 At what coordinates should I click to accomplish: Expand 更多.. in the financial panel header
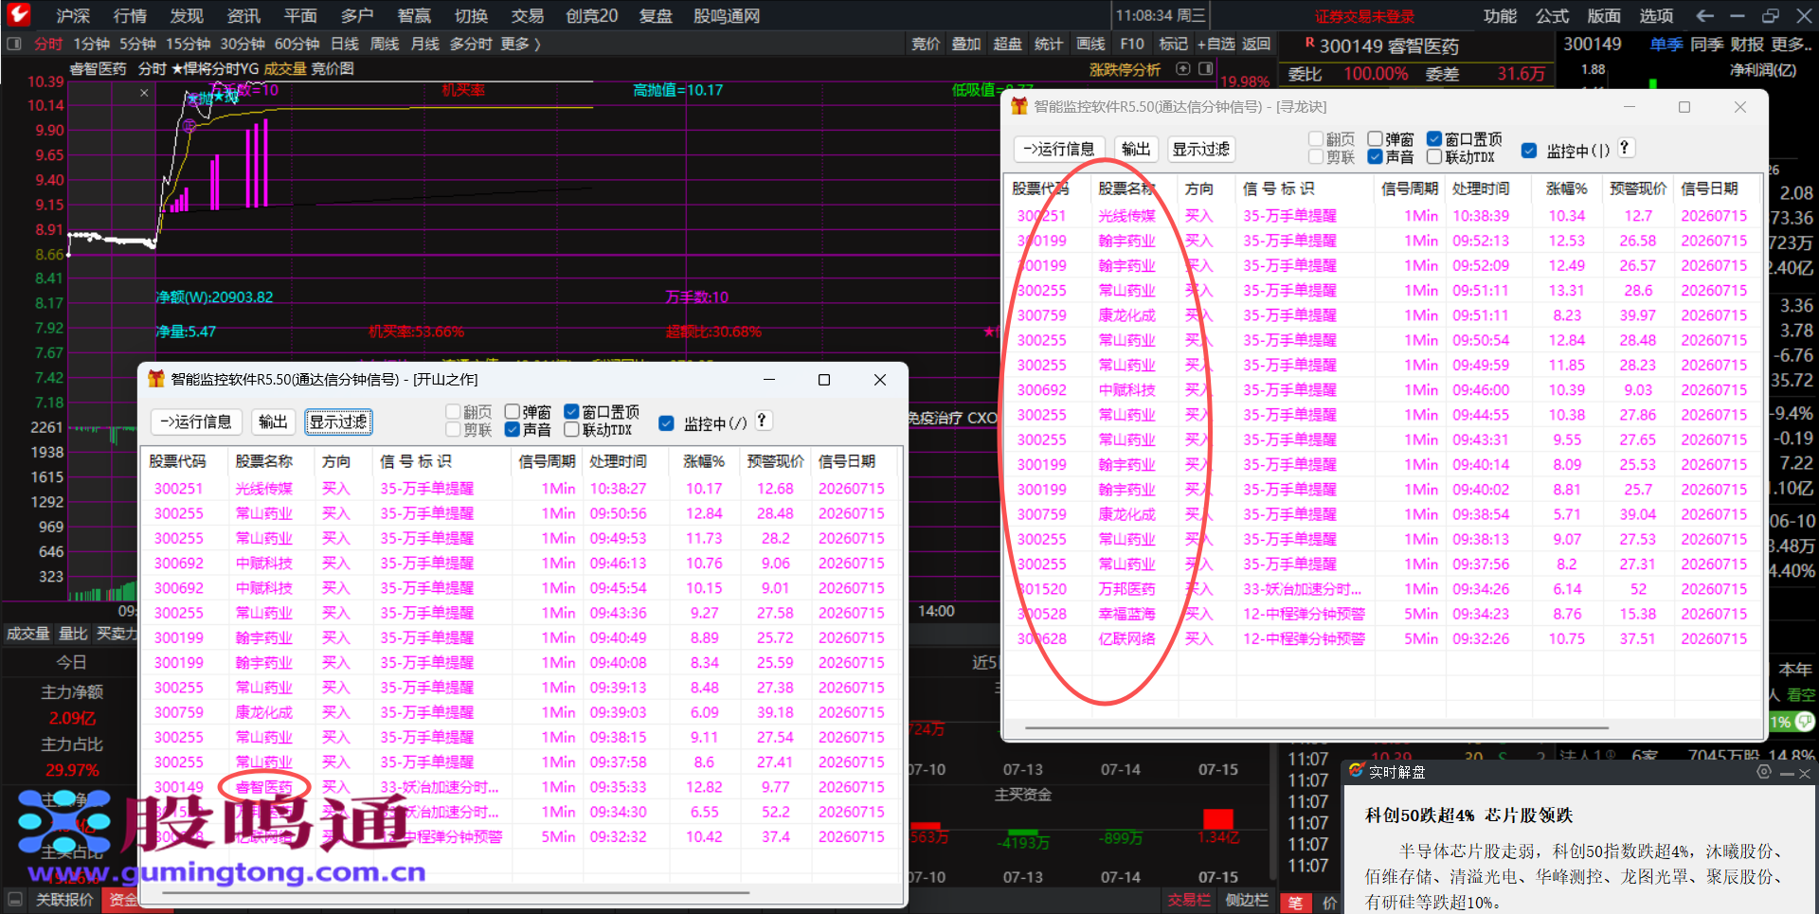click(x=1792, y=44)
